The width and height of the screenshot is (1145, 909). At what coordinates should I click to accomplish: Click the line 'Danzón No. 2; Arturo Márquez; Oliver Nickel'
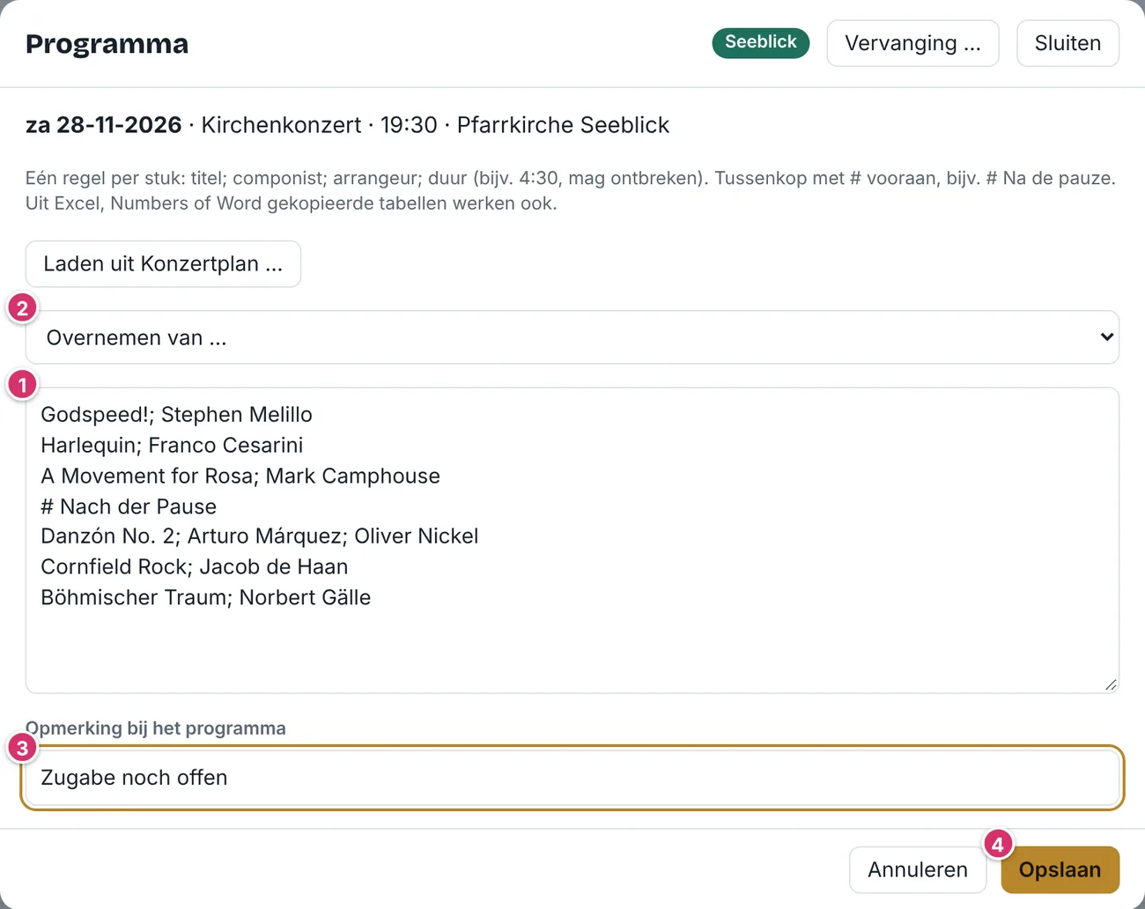pyautogui.click(x=260, y=536)
